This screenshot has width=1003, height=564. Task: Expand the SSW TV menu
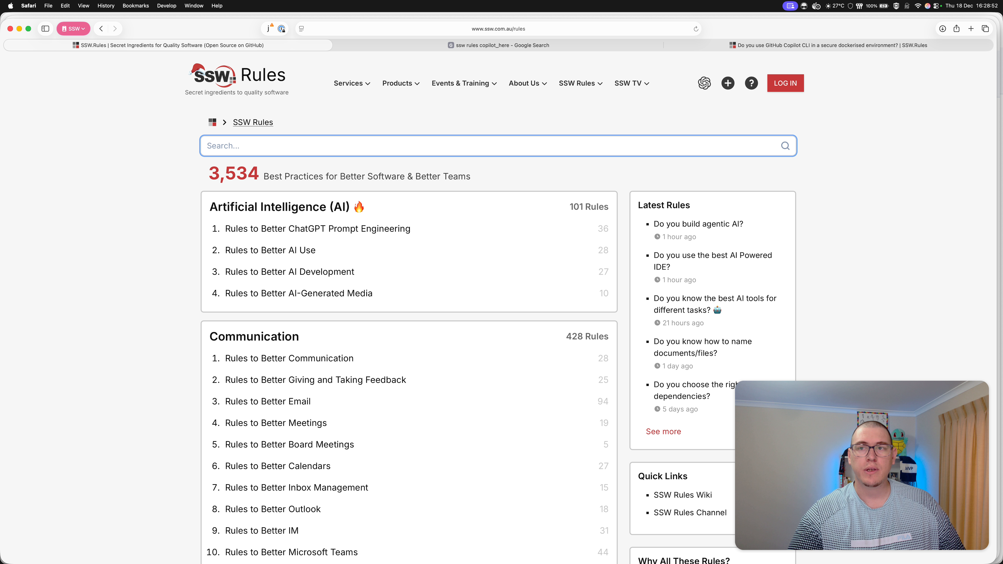pyautogui.click(x=632, y=83)
